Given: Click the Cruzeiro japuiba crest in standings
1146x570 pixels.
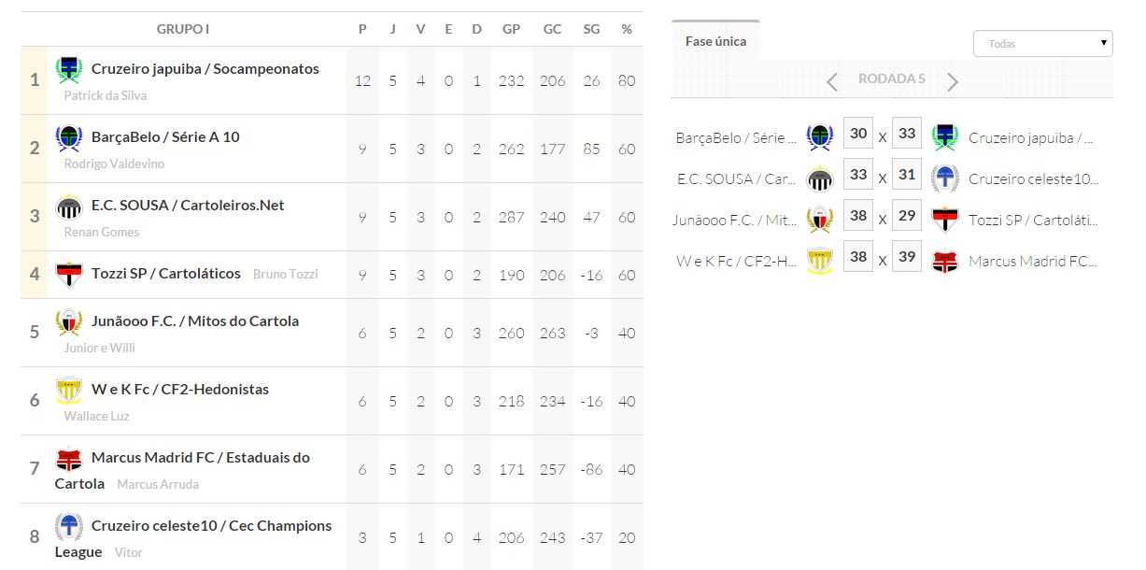Looking at the screenshot, I should pos(69,70).
